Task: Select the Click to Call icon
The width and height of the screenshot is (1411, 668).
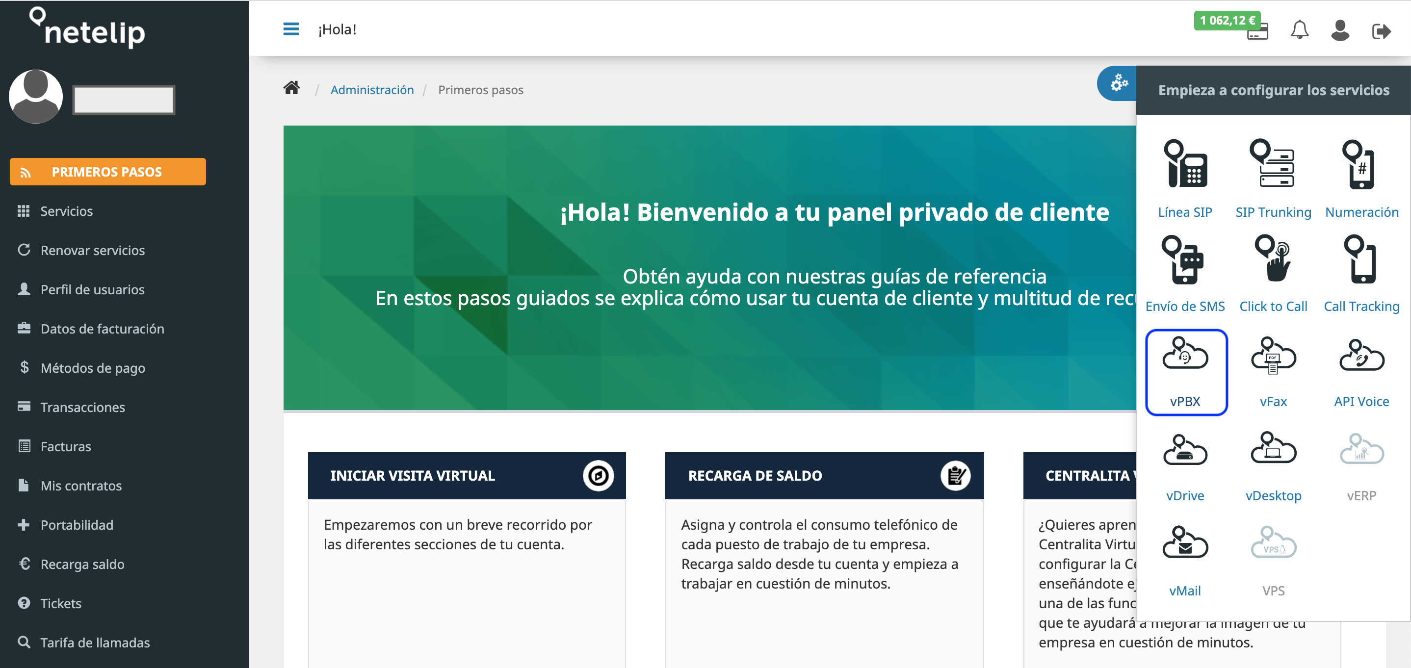Action: 1273,259
